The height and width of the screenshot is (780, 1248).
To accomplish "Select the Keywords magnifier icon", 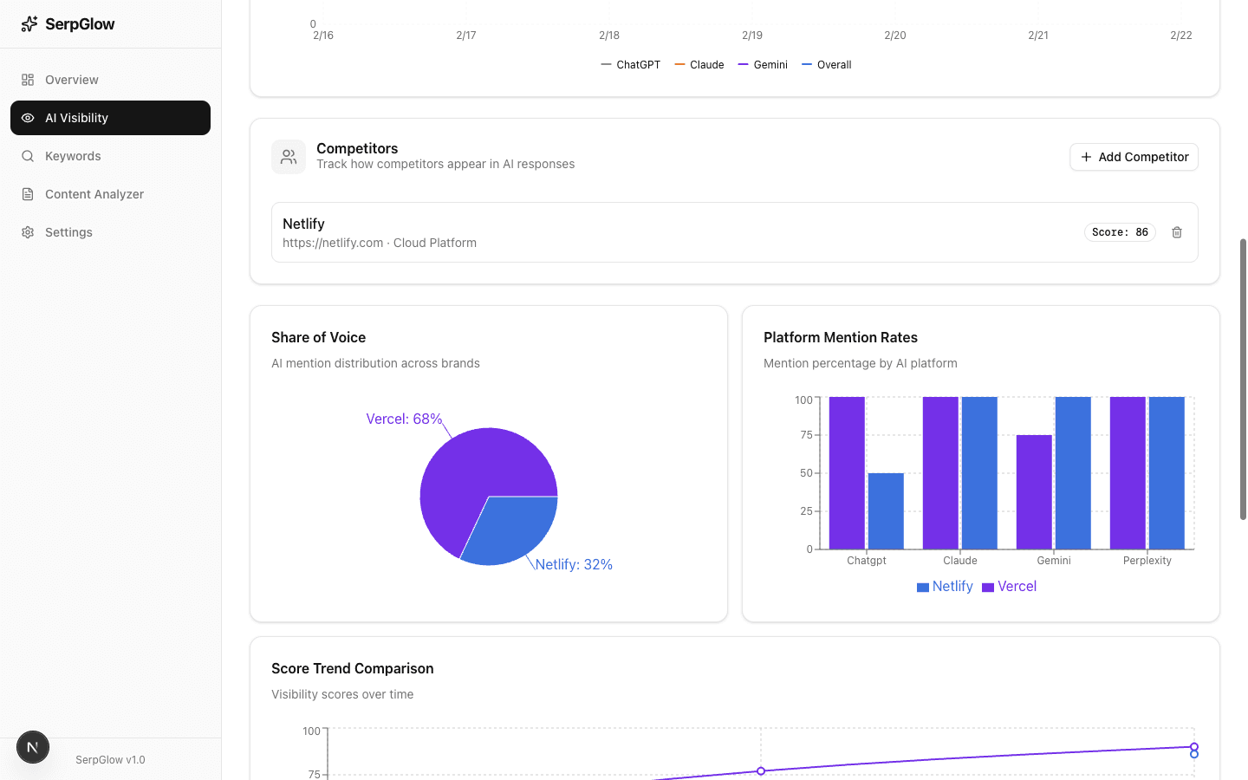I will click(x=27, y=155).
